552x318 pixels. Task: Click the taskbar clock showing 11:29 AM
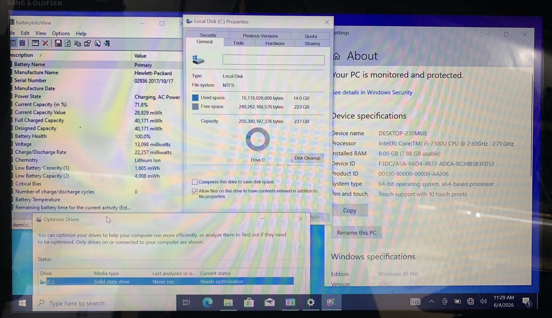504,301
